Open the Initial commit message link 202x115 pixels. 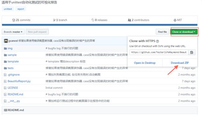pos(54,88)
